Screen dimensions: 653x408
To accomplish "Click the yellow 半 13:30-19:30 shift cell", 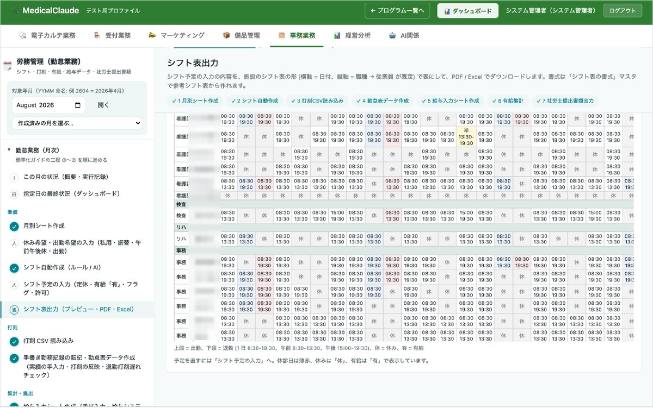I will pos(466,137).
